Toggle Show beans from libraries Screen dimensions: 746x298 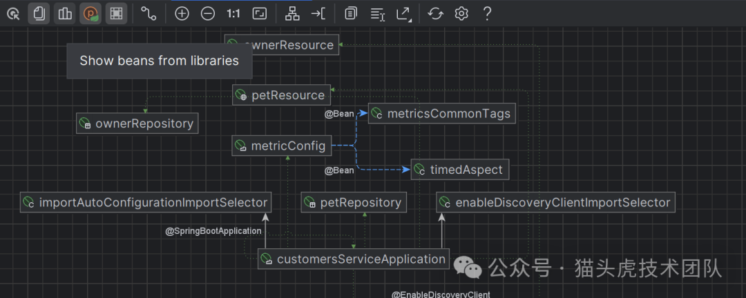[x=90, y=13]
